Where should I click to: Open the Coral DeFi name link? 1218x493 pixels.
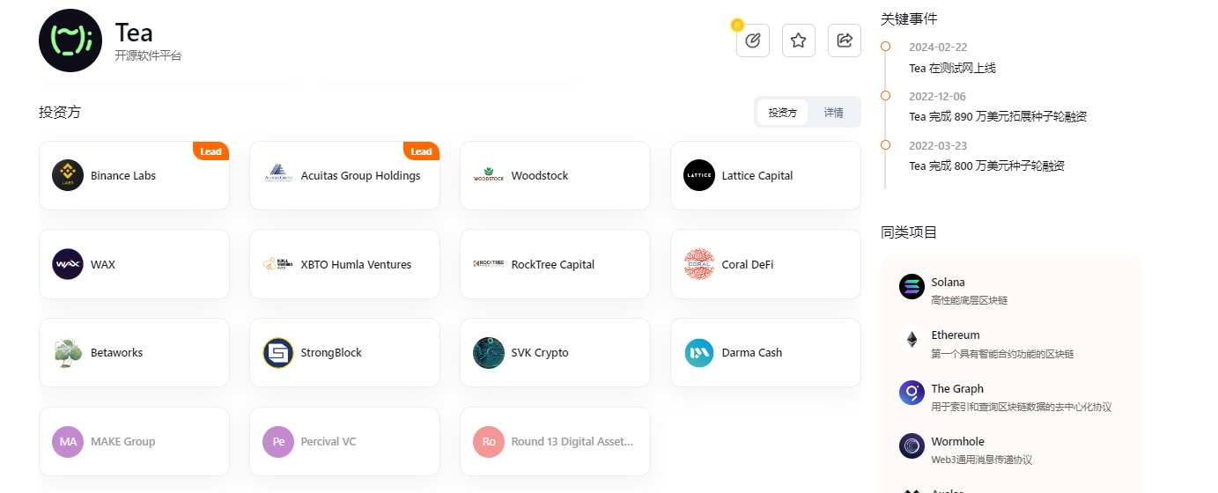[748, 264]
